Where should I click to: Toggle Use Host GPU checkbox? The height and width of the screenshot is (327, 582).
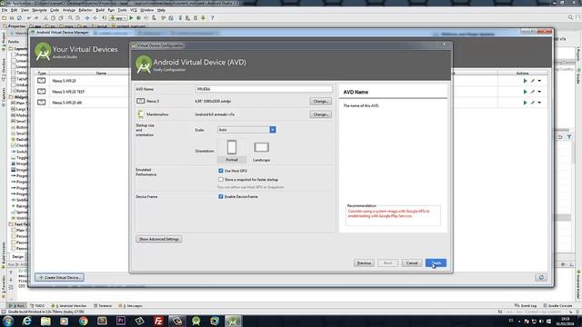click(x=221, y=171)
